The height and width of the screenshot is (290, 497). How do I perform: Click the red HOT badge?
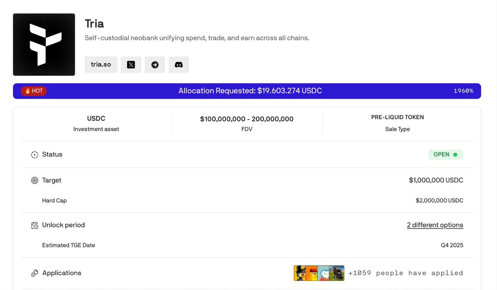pyautogui.click(x=34, y=91)
